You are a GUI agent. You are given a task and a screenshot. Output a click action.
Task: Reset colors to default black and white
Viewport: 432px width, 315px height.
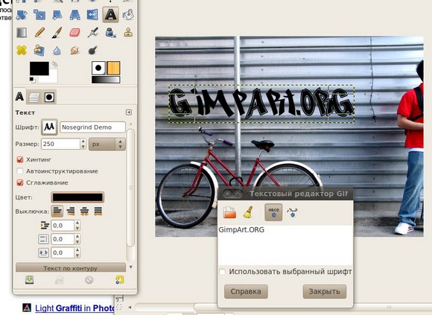33,80
